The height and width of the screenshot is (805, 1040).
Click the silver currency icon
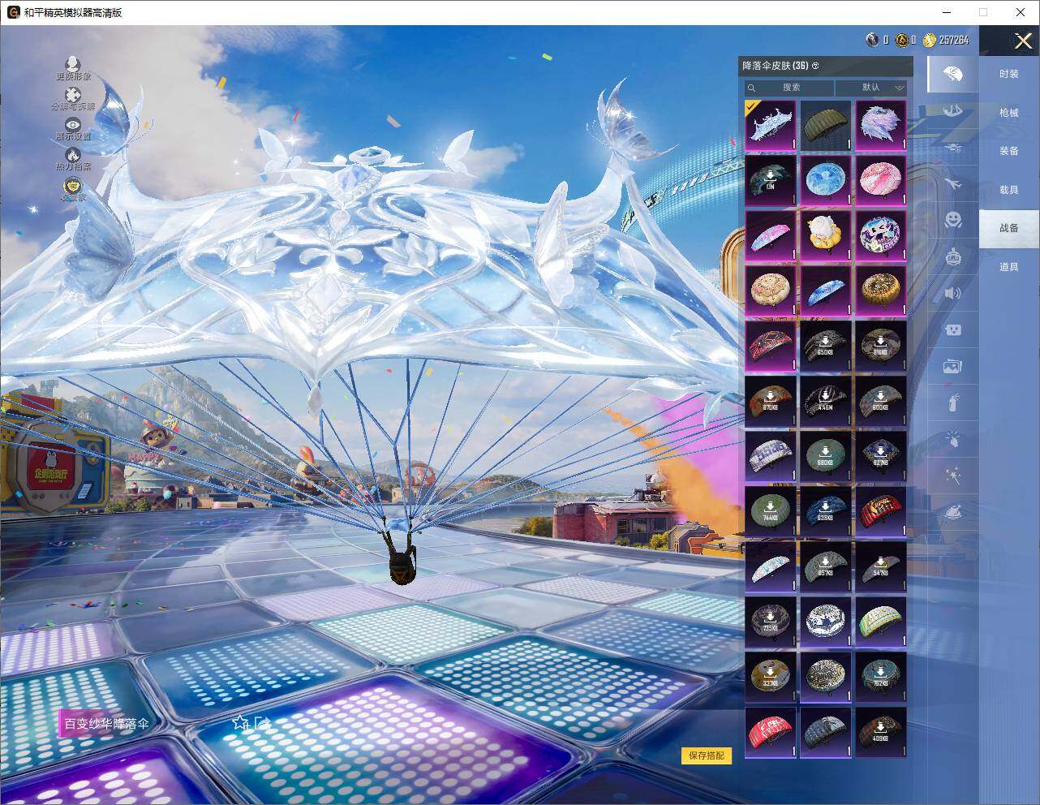click(x=873, y=40)
